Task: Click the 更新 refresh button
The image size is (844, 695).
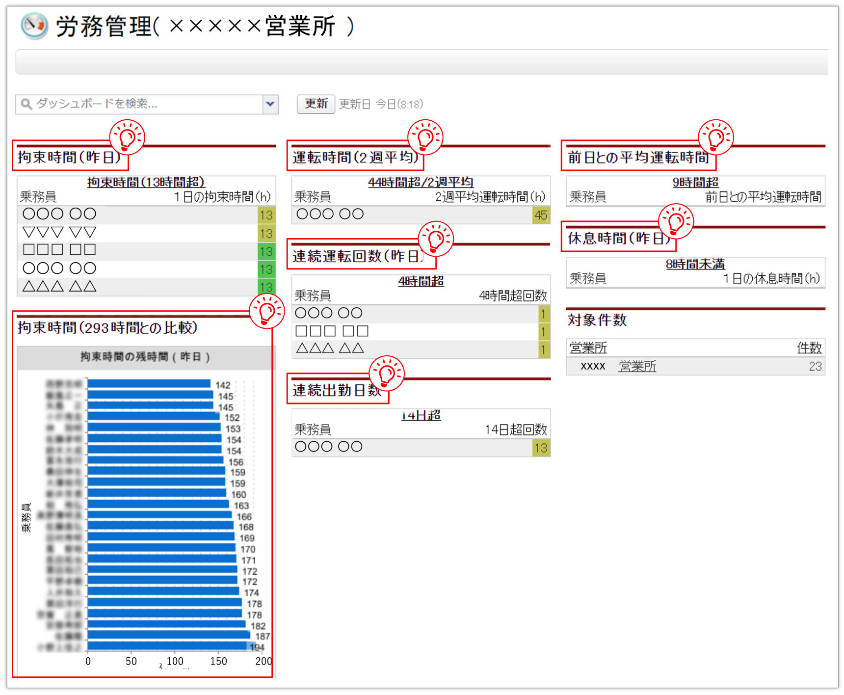Action: 316,104
